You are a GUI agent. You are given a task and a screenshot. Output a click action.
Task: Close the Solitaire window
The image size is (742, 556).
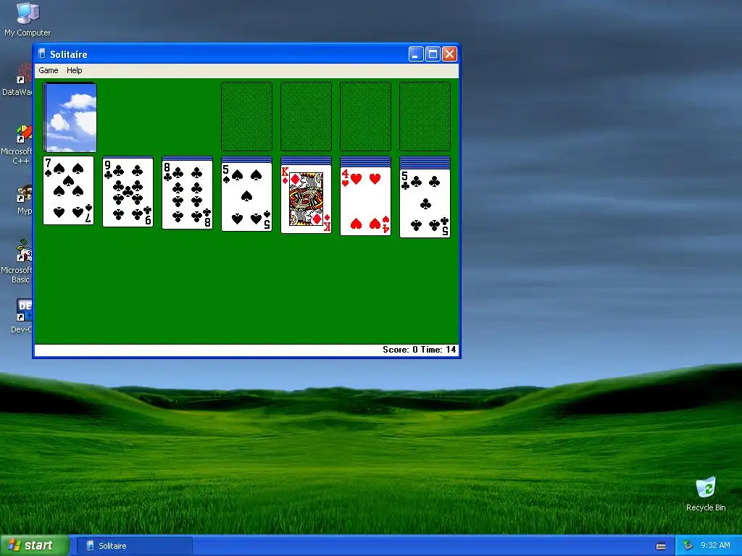(x=449, y=54)
